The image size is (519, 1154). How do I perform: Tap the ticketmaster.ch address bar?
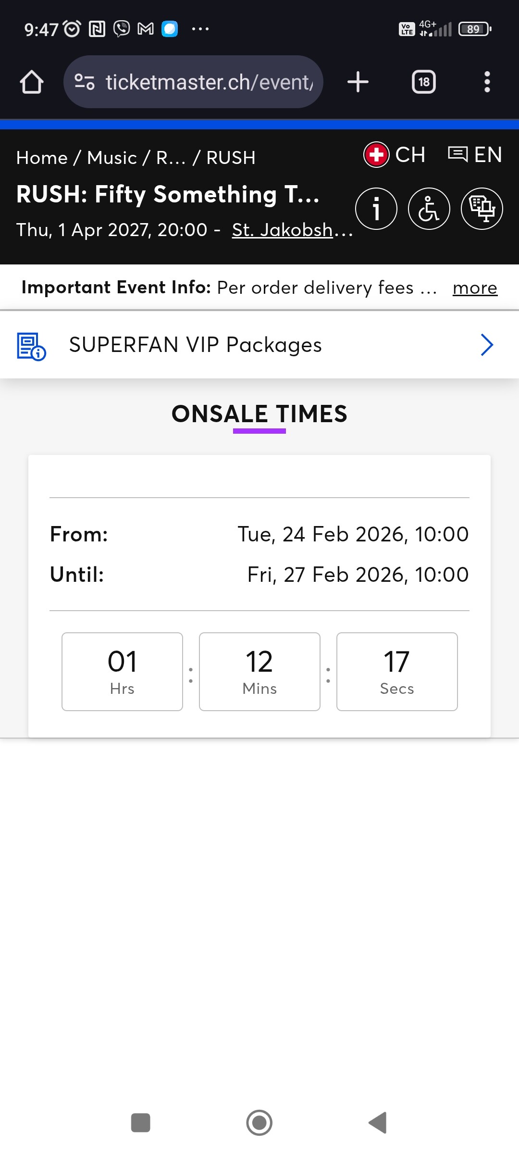click(x=209, y=82)
